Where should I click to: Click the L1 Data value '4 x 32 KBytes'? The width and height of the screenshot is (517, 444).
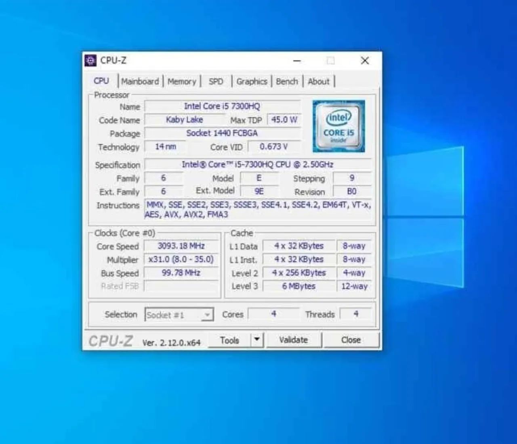[299, 246]
